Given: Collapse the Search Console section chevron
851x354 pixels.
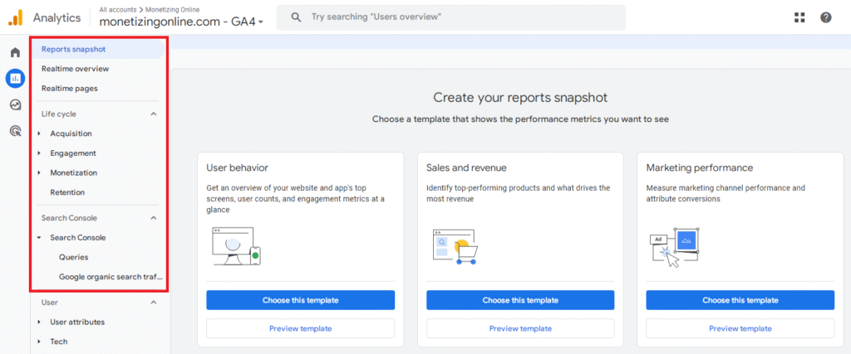Looking at the screenshot, I should (x=154, y=218).
